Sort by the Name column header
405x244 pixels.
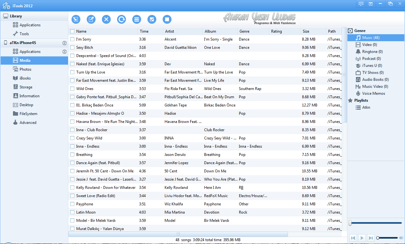[103, 31]
